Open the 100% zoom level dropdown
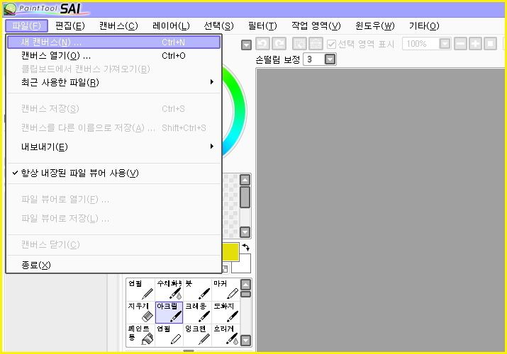The width and height of the screenshot is (507, 354). click(x=445, y=44)
